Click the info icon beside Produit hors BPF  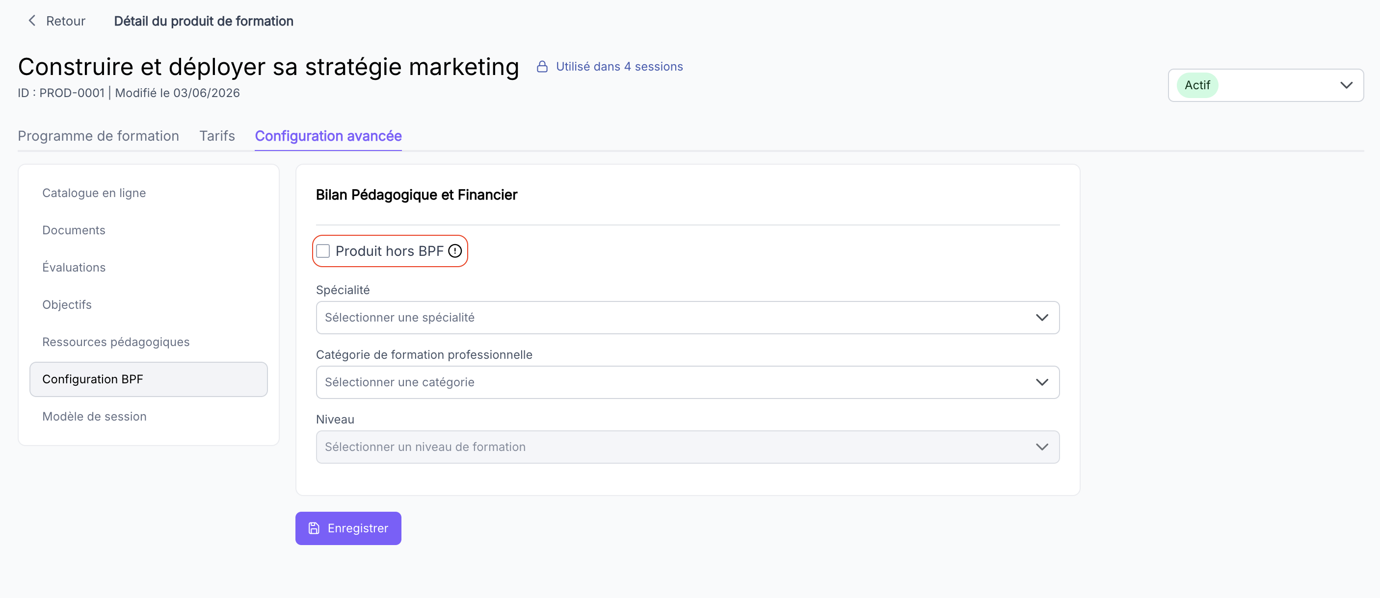(x=455, y=251)
